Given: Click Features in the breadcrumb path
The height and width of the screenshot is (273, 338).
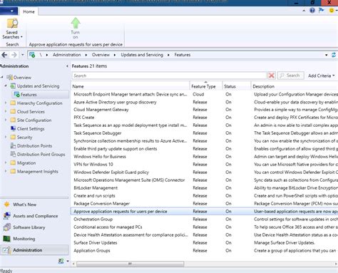Looking at the screenshot, I should click(183, 55).
